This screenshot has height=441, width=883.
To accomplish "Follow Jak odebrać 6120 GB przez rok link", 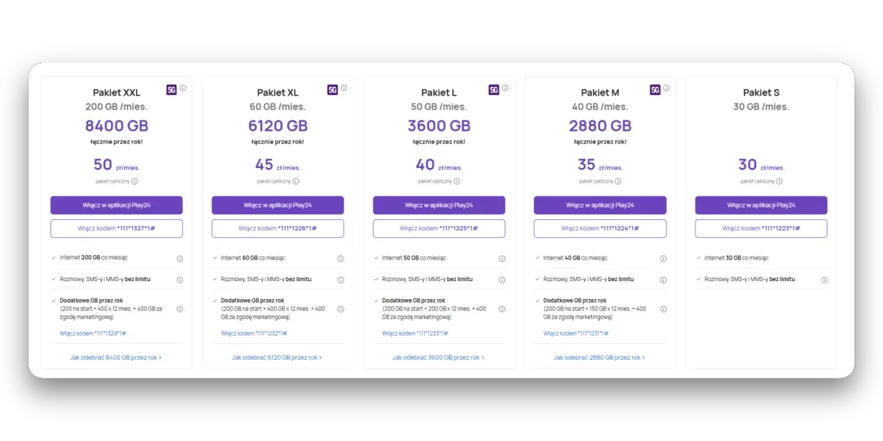I will 277,358.
